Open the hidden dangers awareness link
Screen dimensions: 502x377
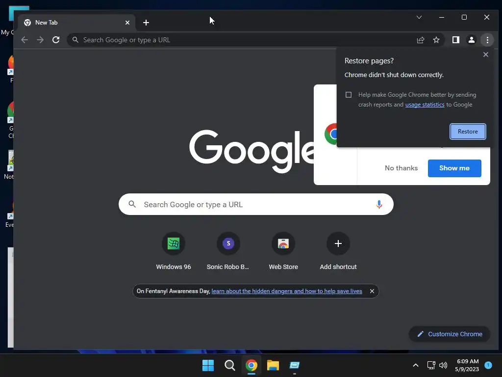pyautogui.click(x=287, y=291)
